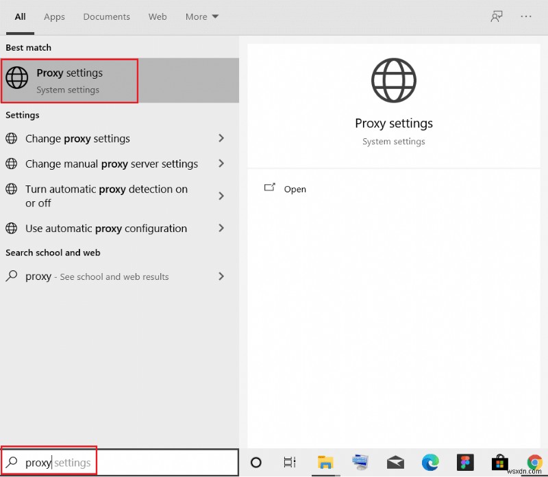Expand the Change proxy settings chevron
The image size is (548, 477).
click(221, 138)
